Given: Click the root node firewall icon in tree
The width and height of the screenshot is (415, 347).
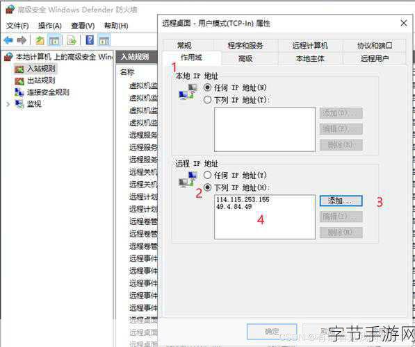Looking at the screenshot, I should pos(9,57).
